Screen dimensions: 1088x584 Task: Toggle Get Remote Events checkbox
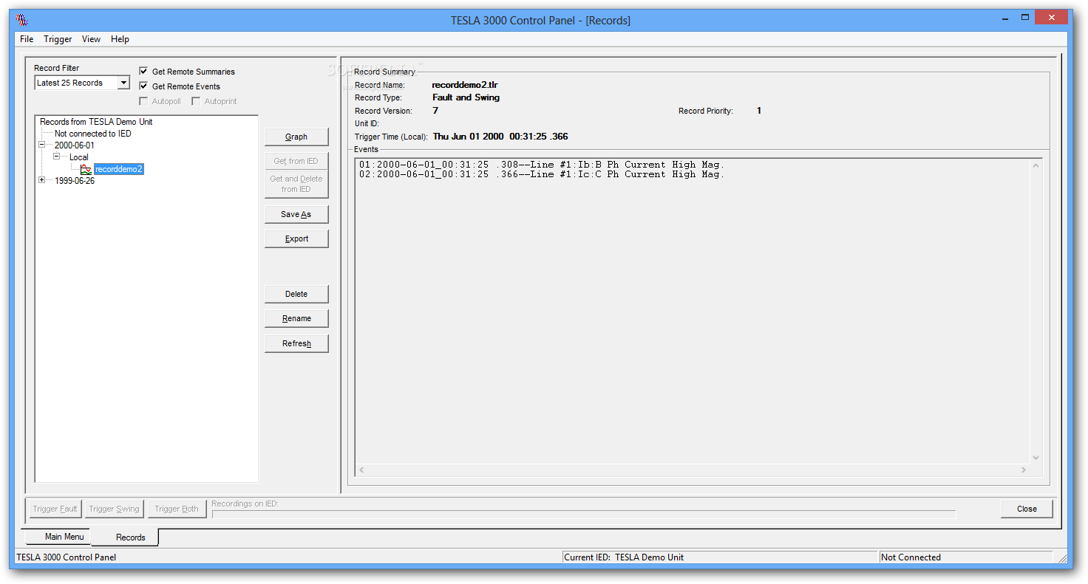point(143,86)
